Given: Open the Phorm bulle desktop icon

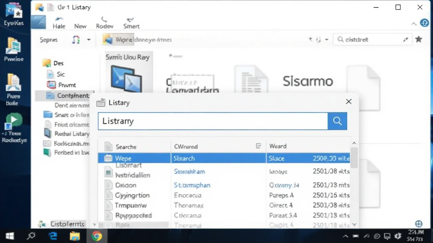Looking at the screenshot, I should click(13, 89).
